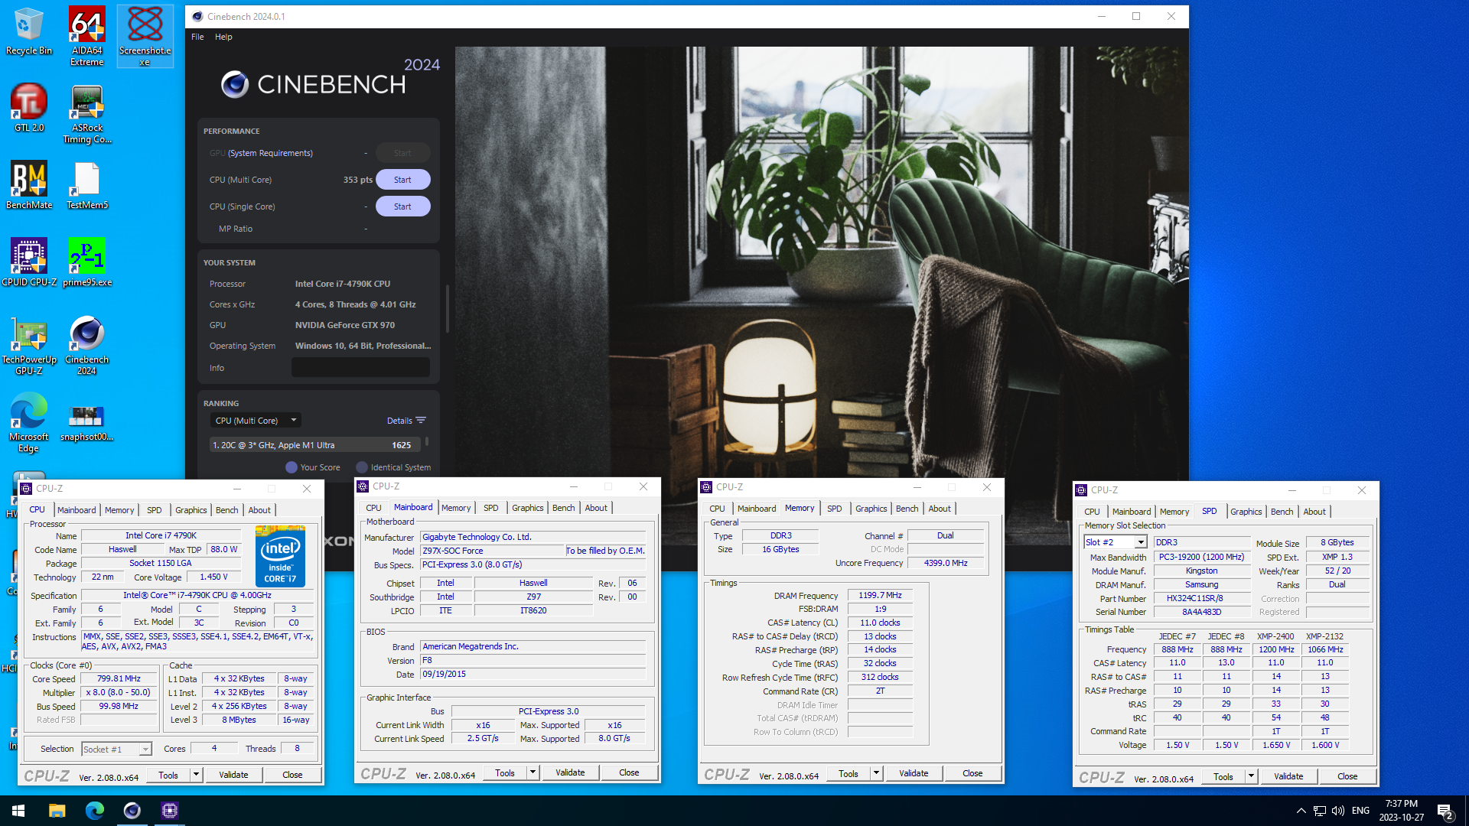Image resolution: width=1469 pixels, height=826 pixels.
Task: Open the File menu in Cinebench
Action: click(x=197, y=37)
